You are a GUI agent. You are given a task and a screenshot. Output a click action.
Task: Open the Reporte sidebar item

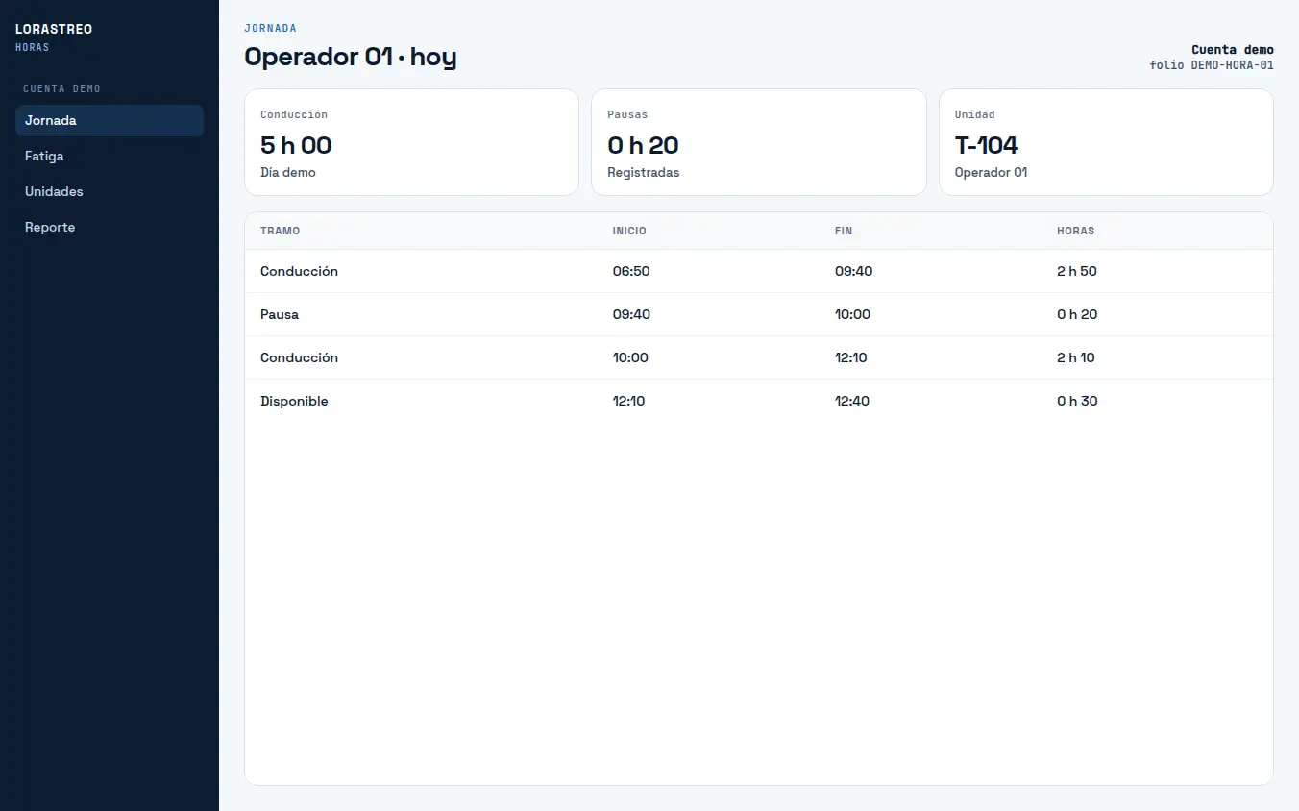pyautogui.click(x=110, y=228)
